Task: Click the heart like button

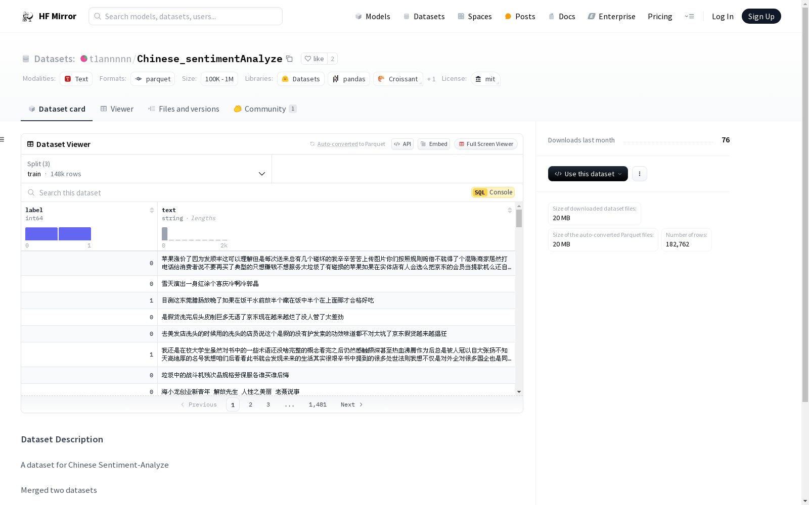Action: click(314, 59)
